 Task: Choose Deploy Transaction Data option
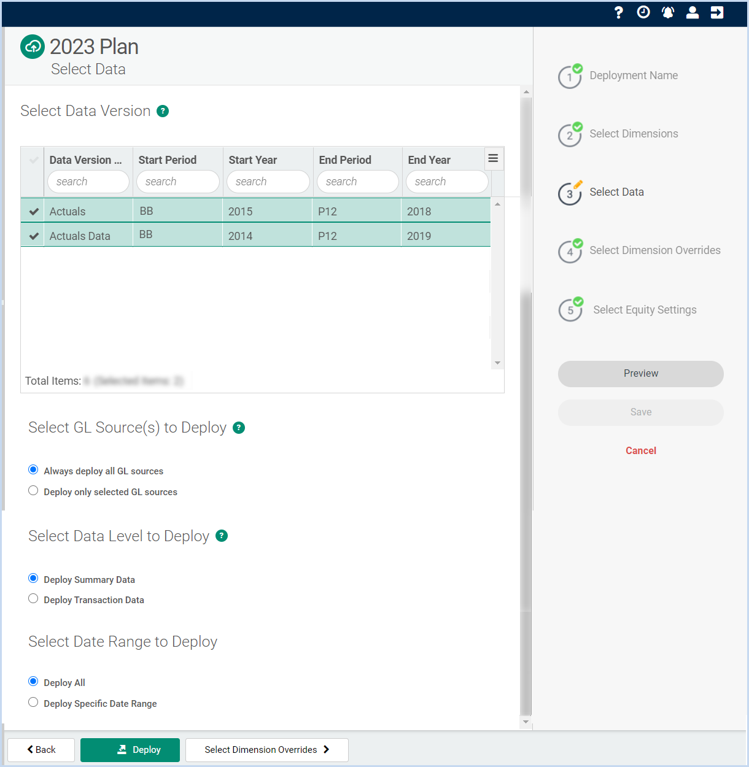(33, 599)
